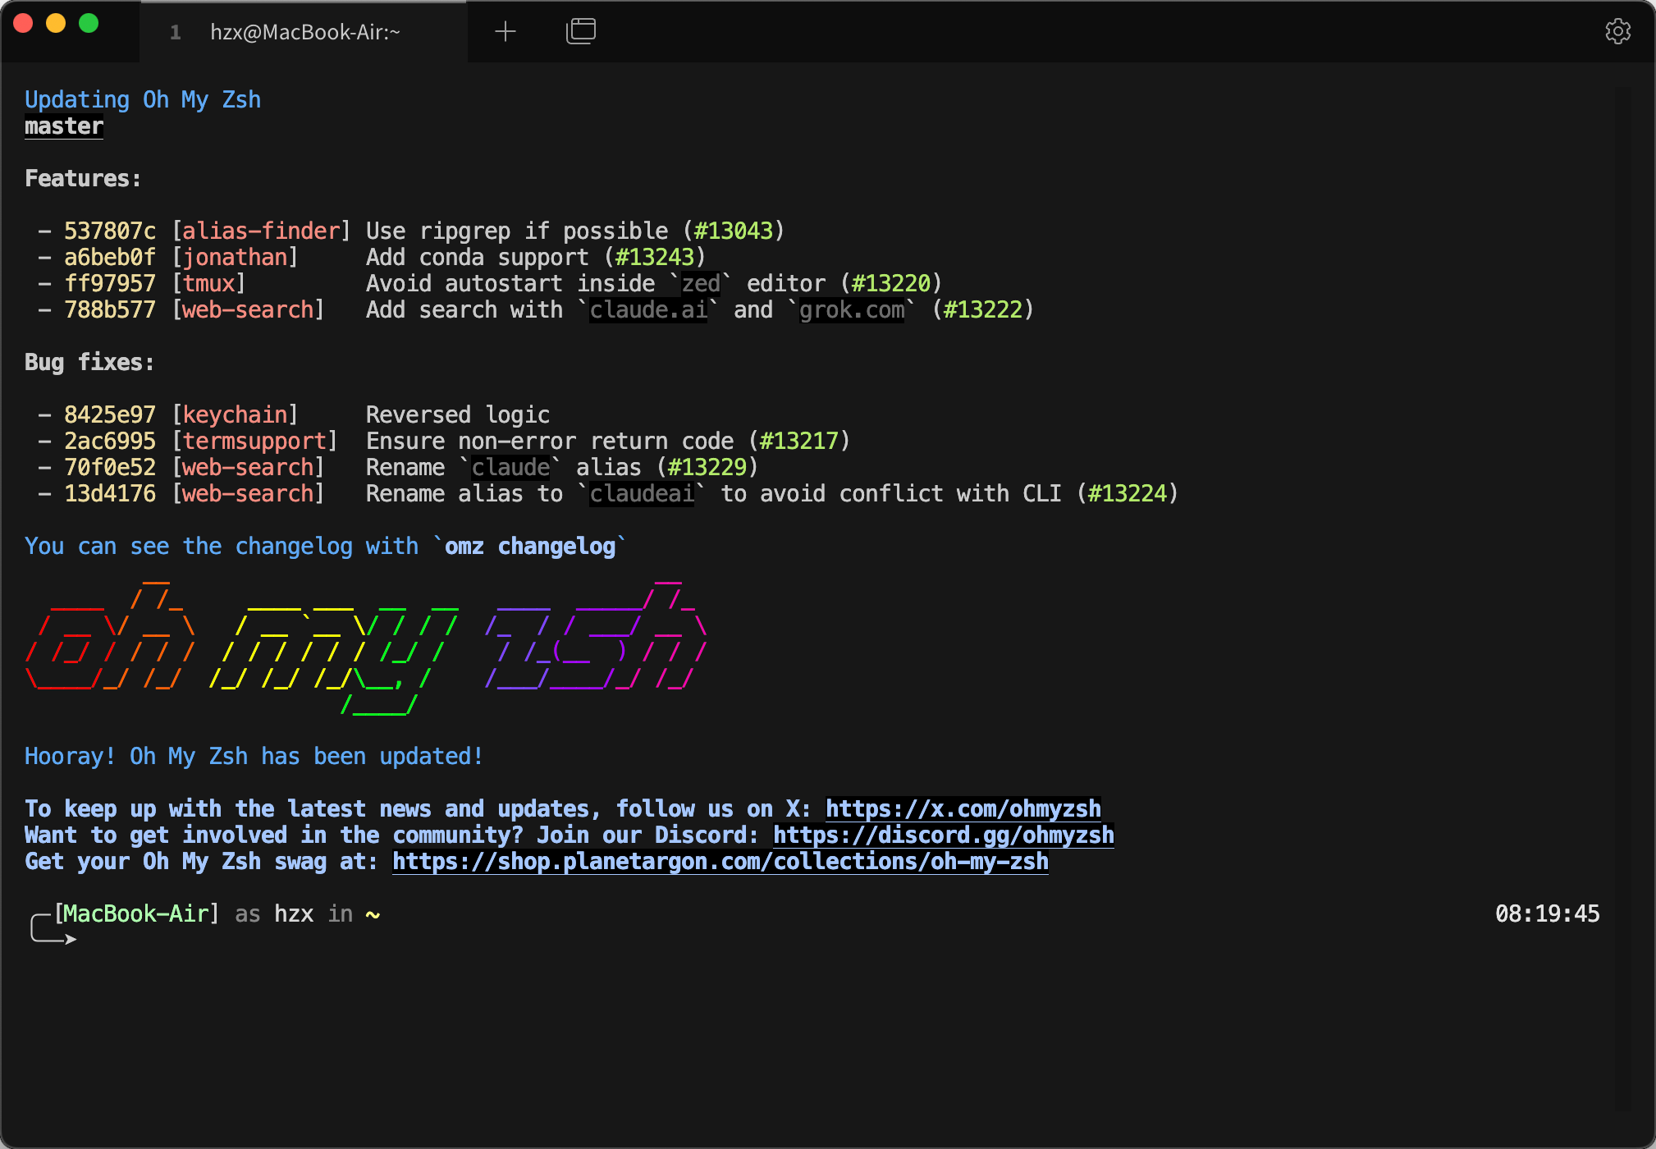This screenshot has width=1656, height=1149.
Task: Select the hzx@MacBook-Air:~ tab
Action: (304, 32)
